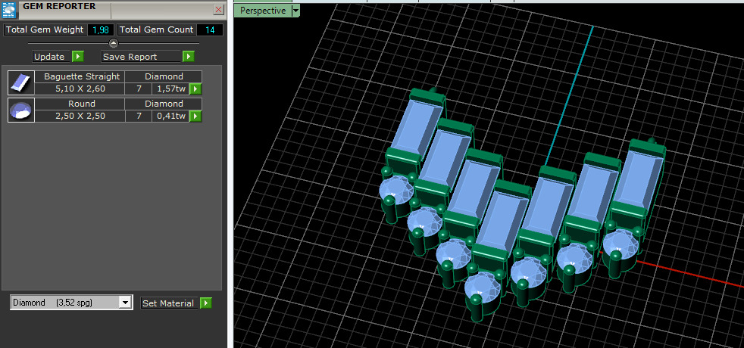Select the '2,50 X 2,50' size cell

coord(80,116)
